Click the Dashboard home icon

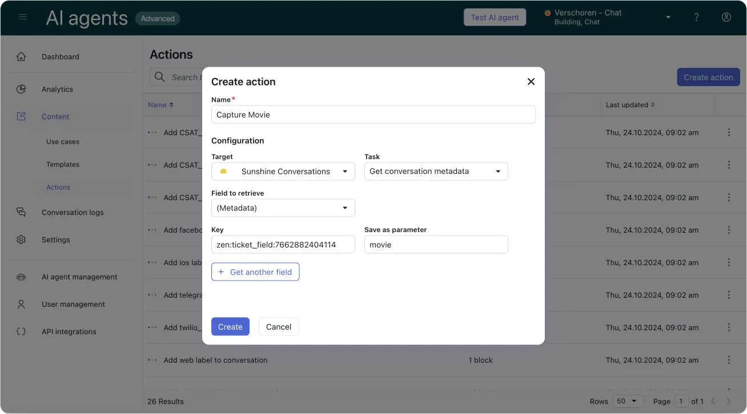(21, 56)
